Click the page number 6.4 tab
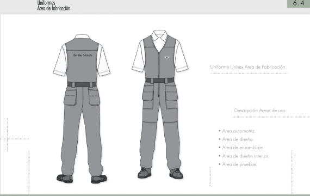Screen dimensions: 310x196 click(x=299, y=3)
